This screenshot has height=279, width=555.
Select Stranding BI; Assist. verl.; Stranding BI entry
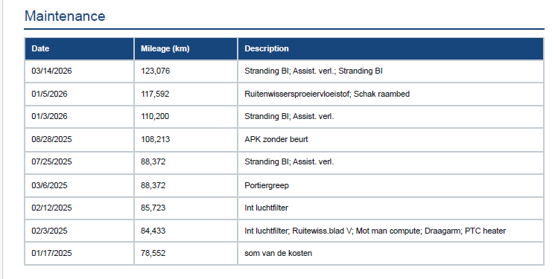pos(313,71)
